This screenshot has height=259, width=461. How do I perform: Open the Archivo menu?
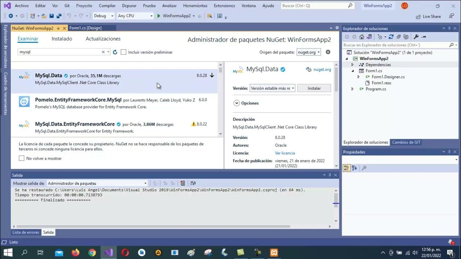[x=22, y=6]
